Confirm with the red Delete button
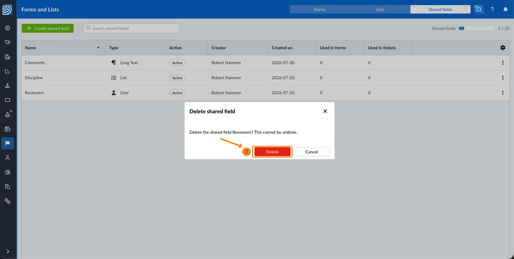The height and width of the screenshot is (259, 514). [272, 152]
